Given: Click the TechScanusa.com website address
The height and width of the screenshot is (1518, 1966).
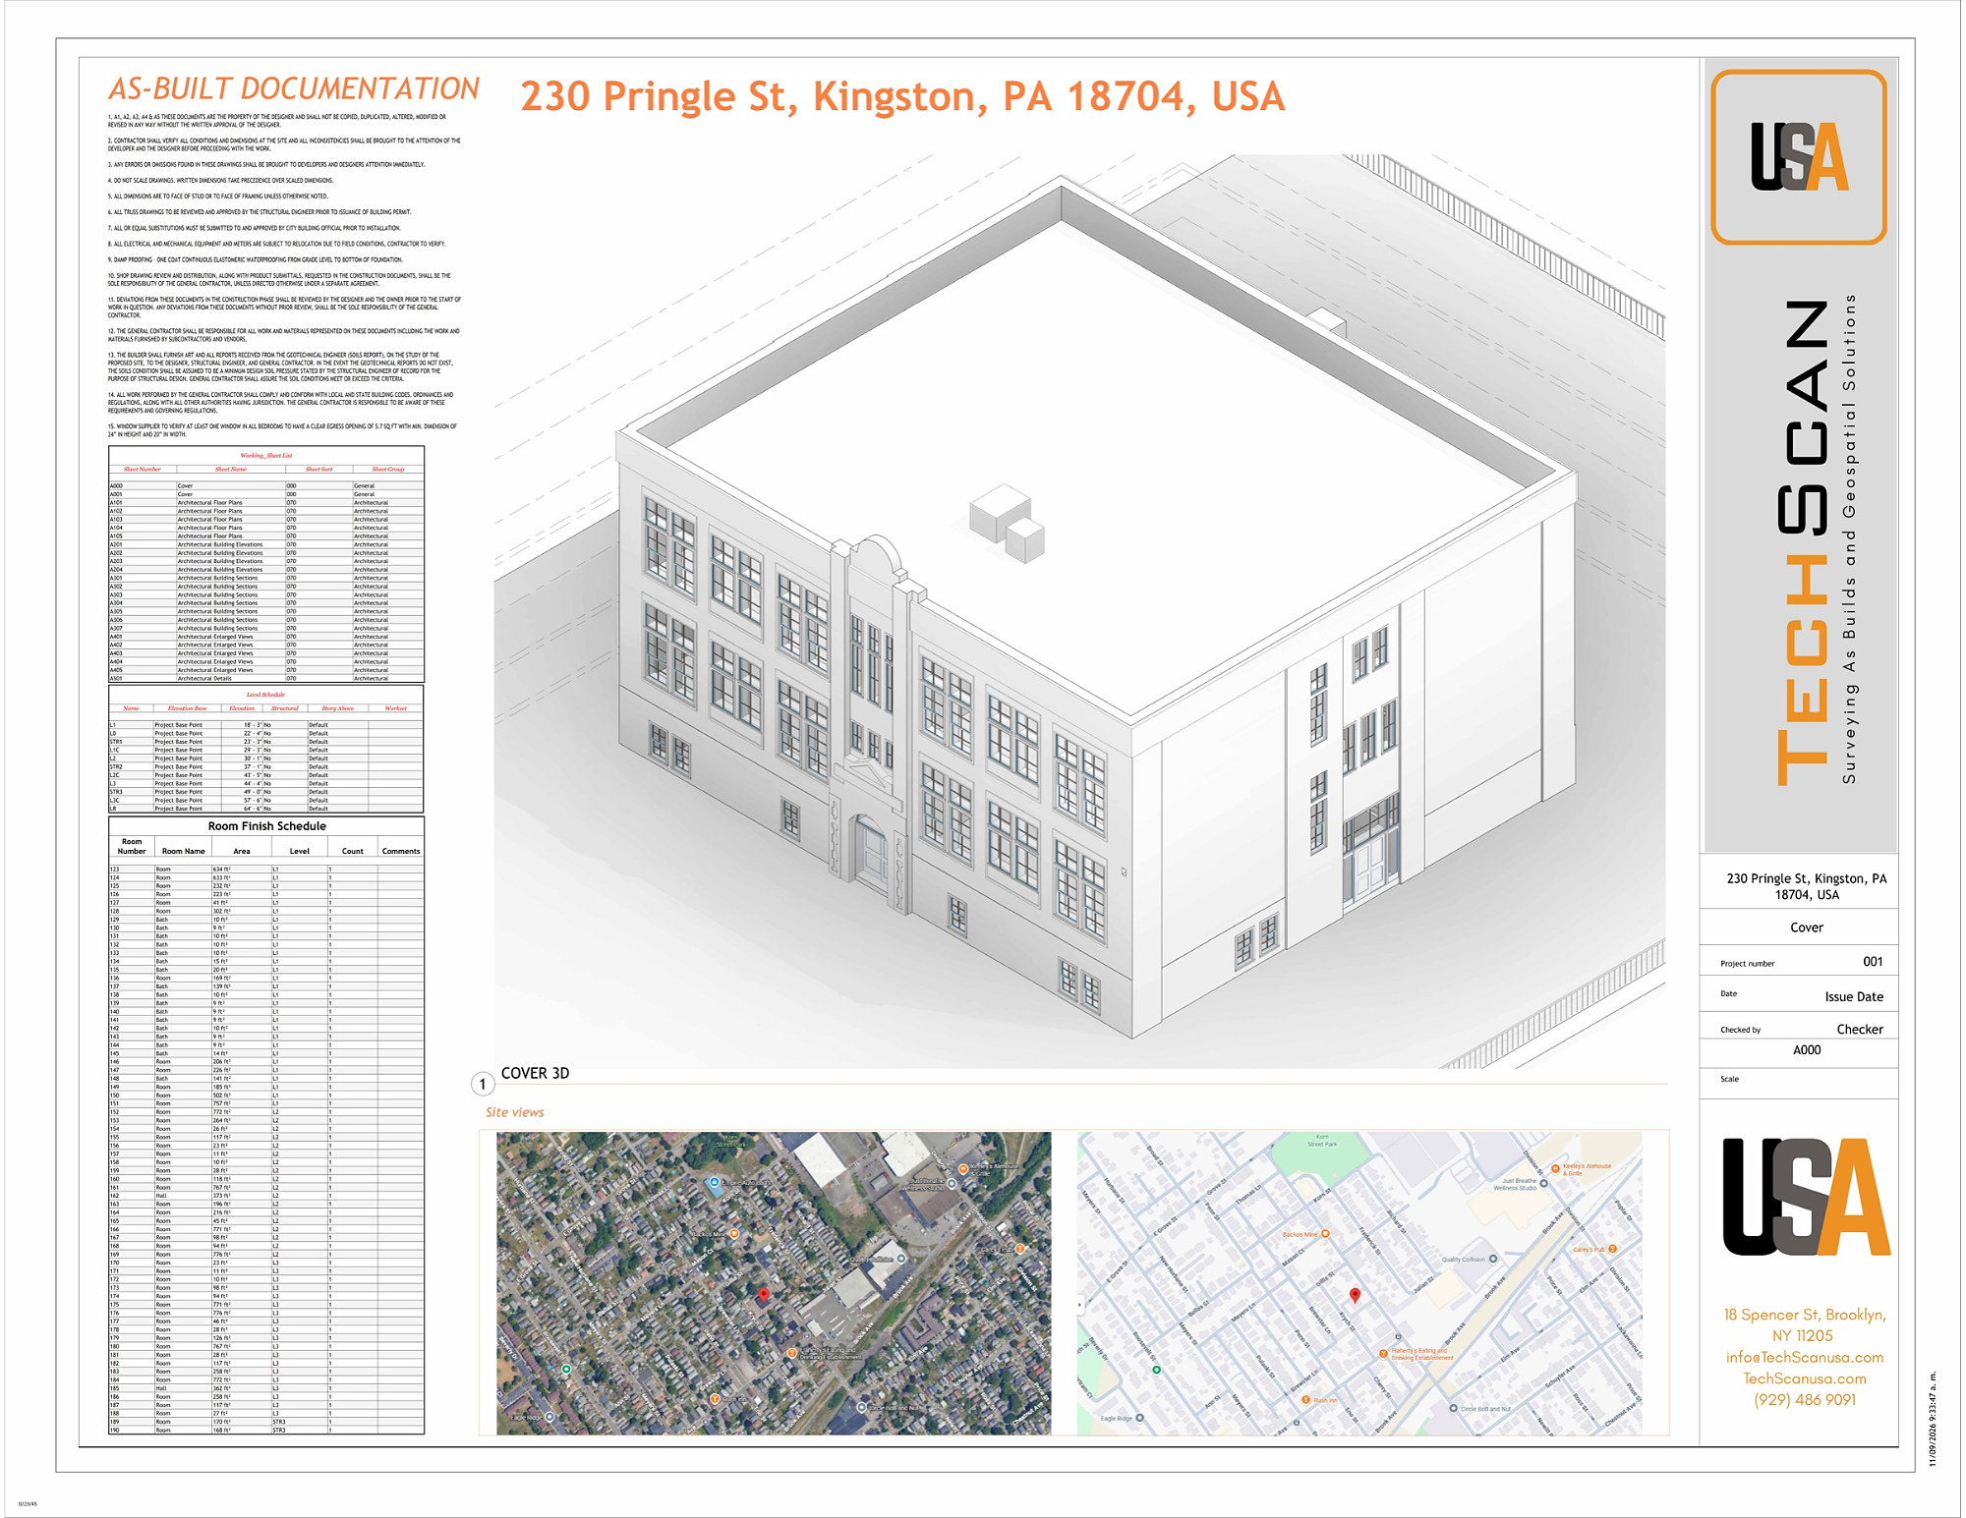Looking at the screenshot, I should 1805,1378.
